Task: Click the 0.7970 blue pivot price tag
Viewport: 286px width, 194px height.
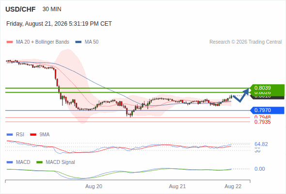Action: pyautogui.click(x=267, y=110)
